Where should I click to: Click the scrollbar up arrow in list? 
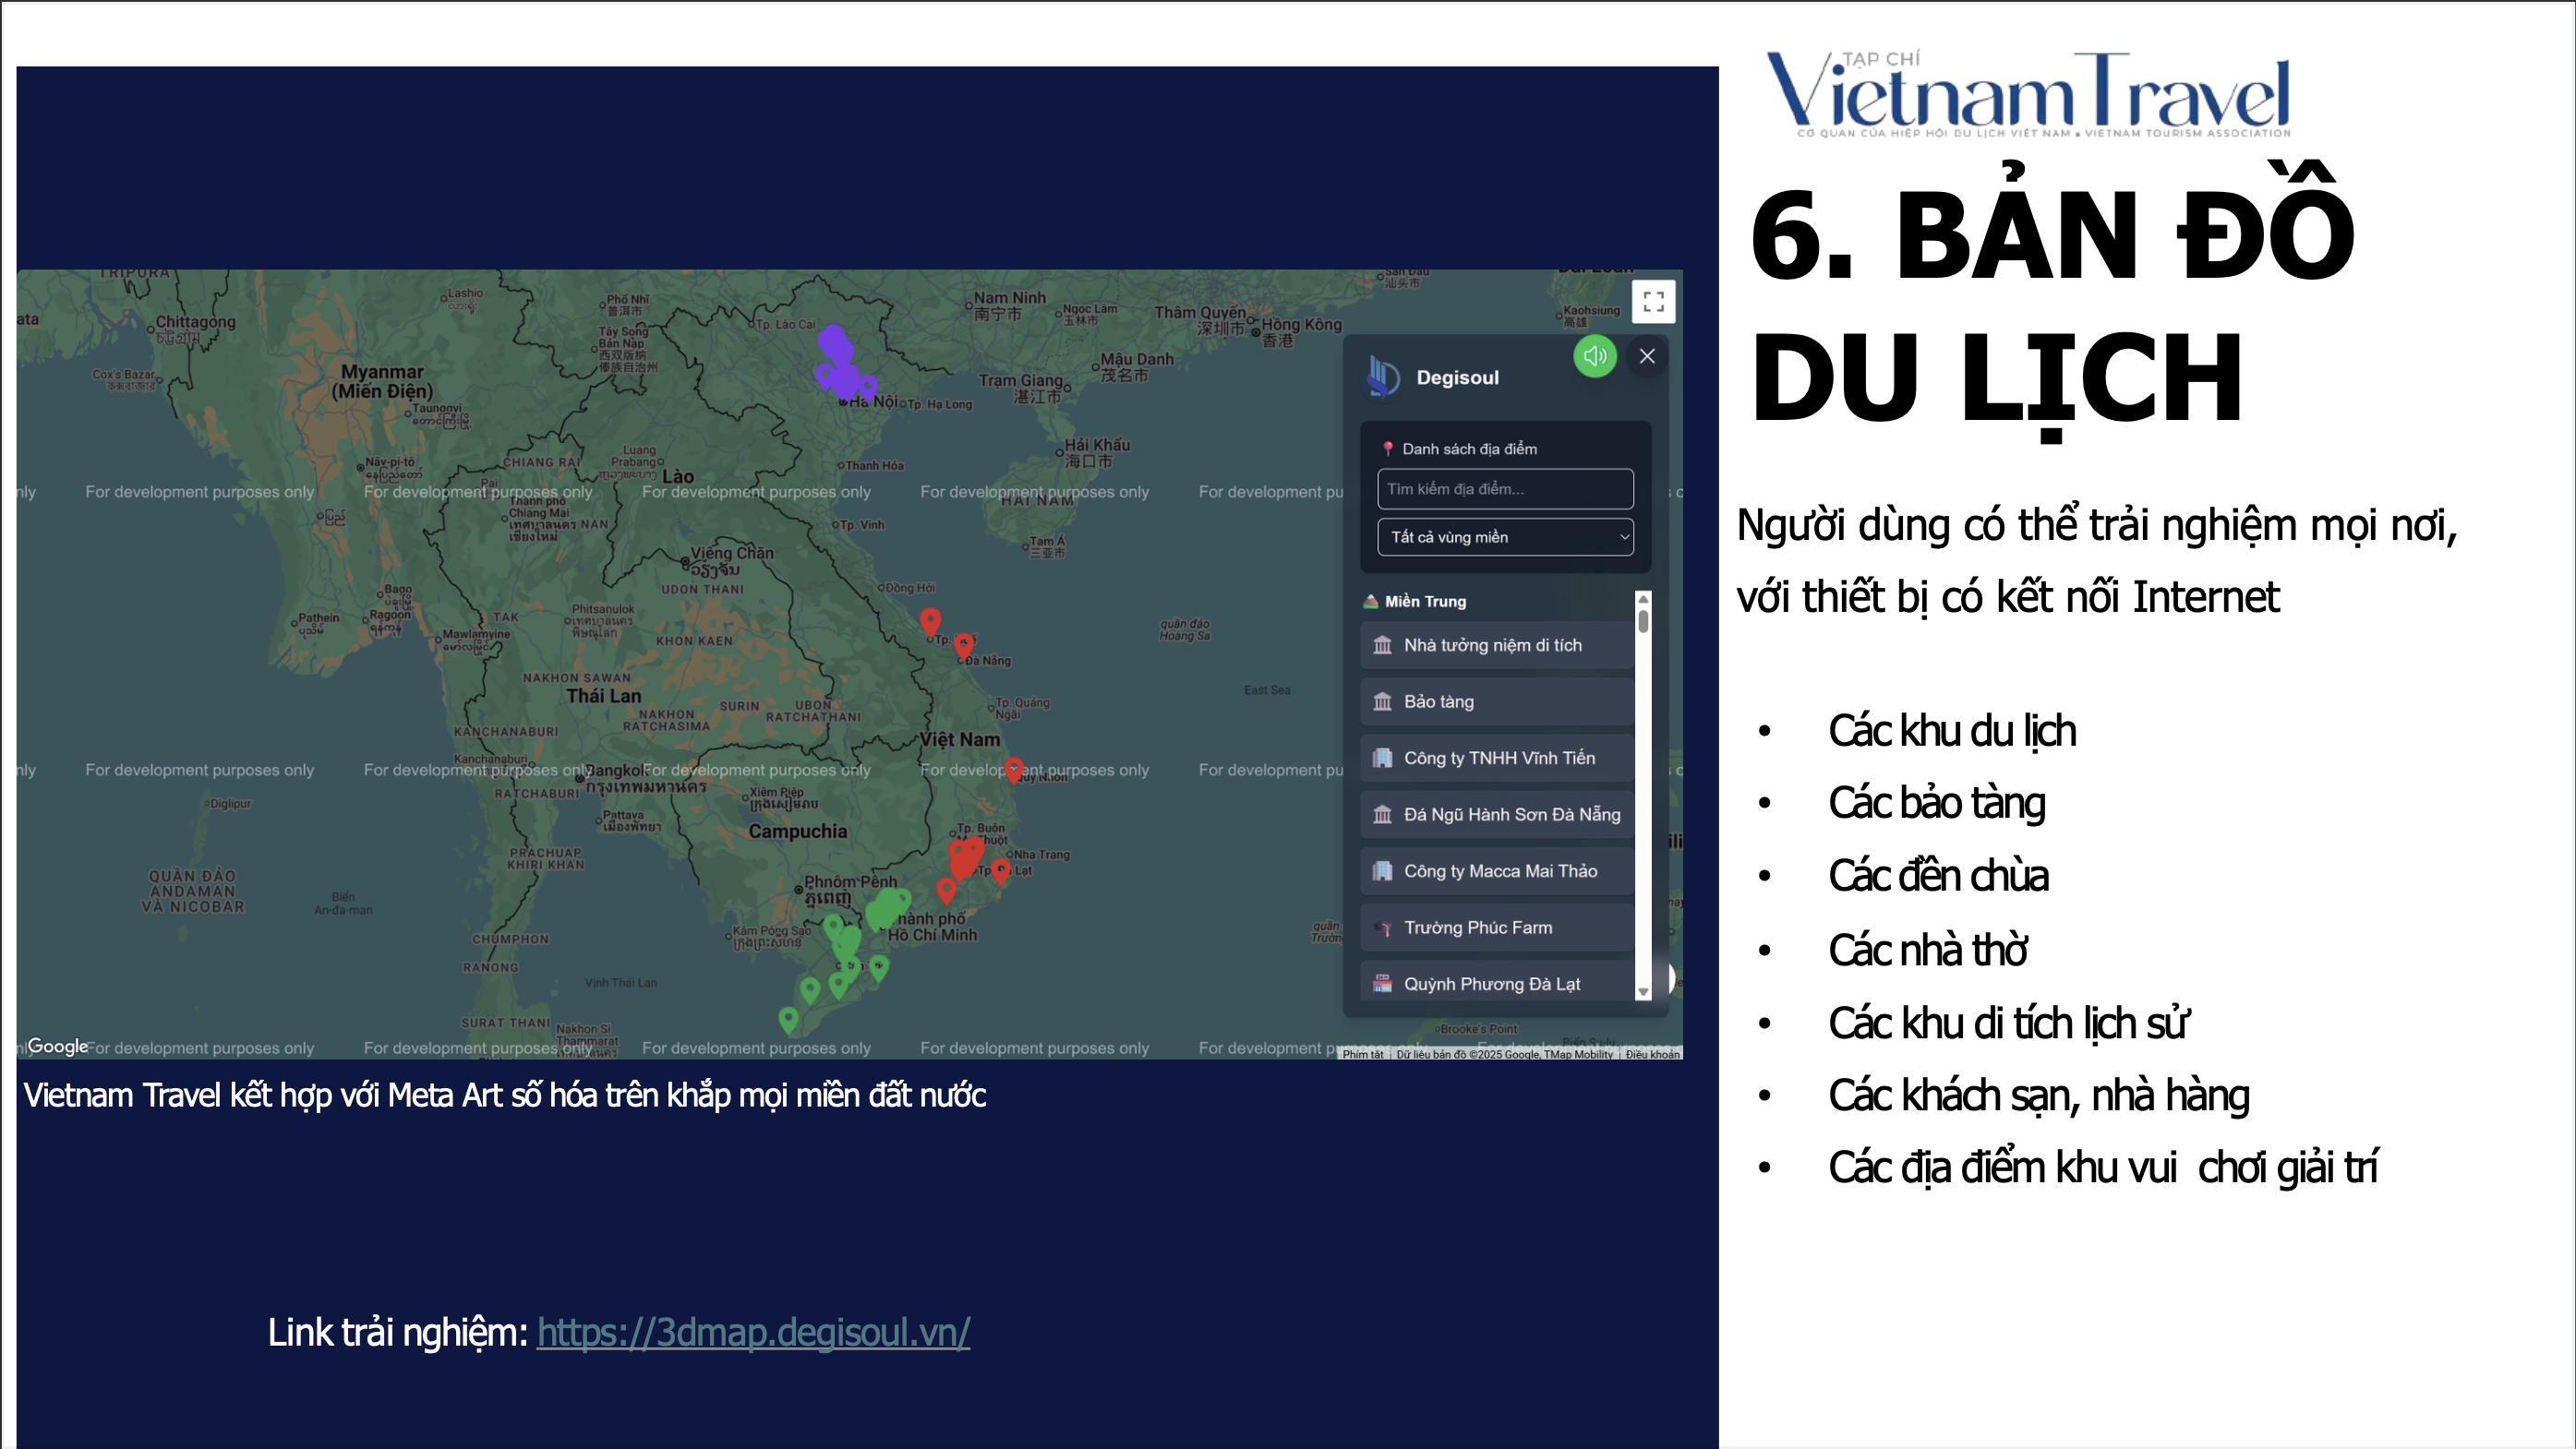(1643, 599)
